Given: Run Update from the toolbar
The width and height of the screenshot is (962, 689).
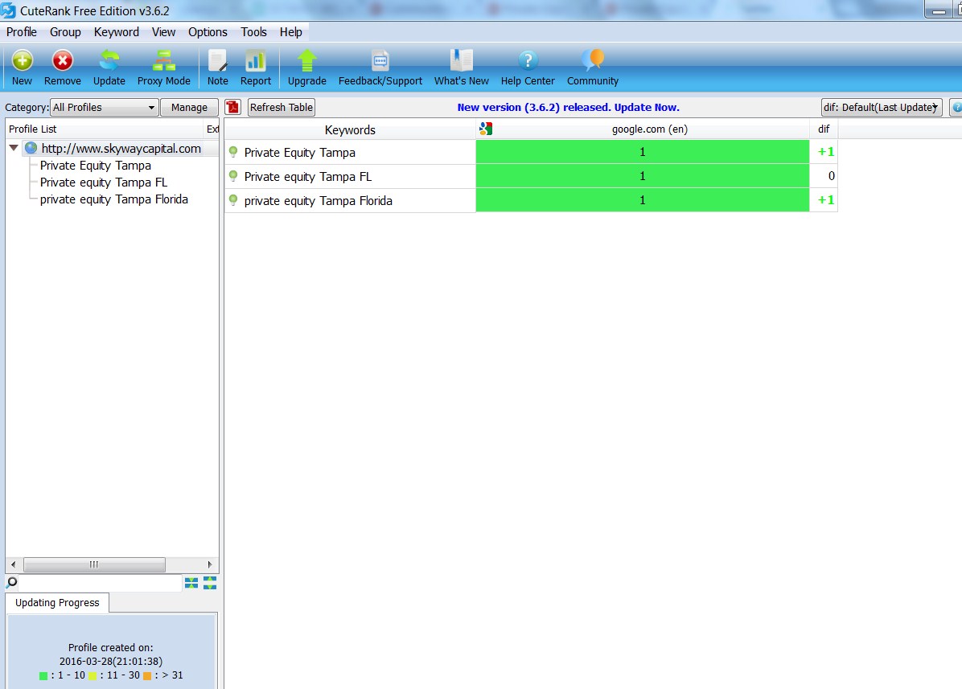Looking at the screenshot, I should pos(109,62).
